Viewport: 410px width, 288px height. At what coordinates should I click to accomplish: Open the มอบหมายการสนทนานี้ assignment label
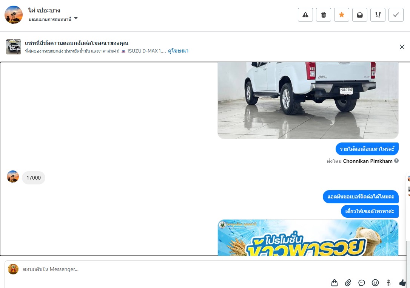point(50,19)
